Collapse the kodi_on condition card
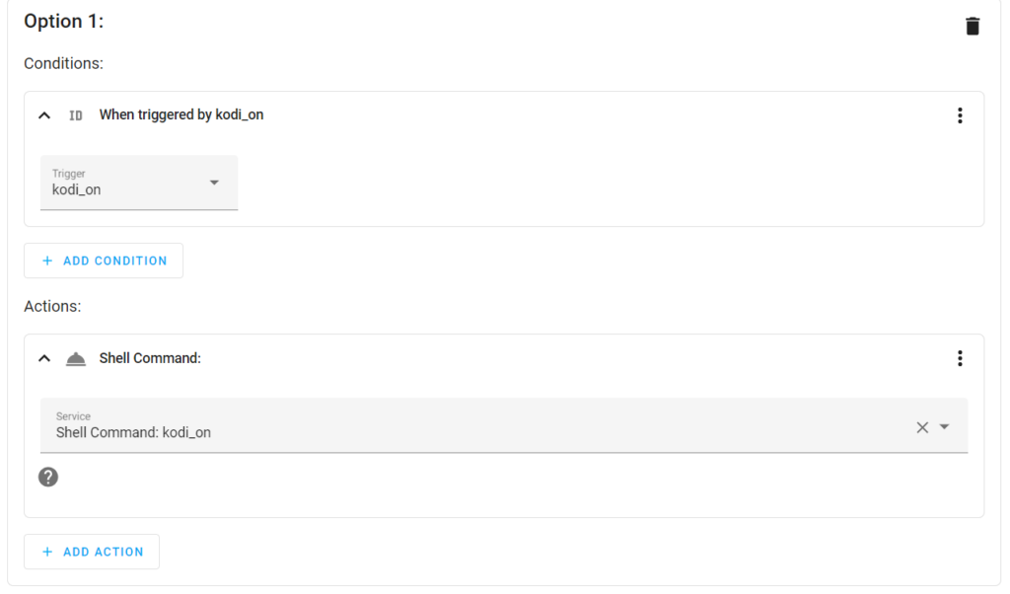1010x594 pixels. click(x=44, y=116)
